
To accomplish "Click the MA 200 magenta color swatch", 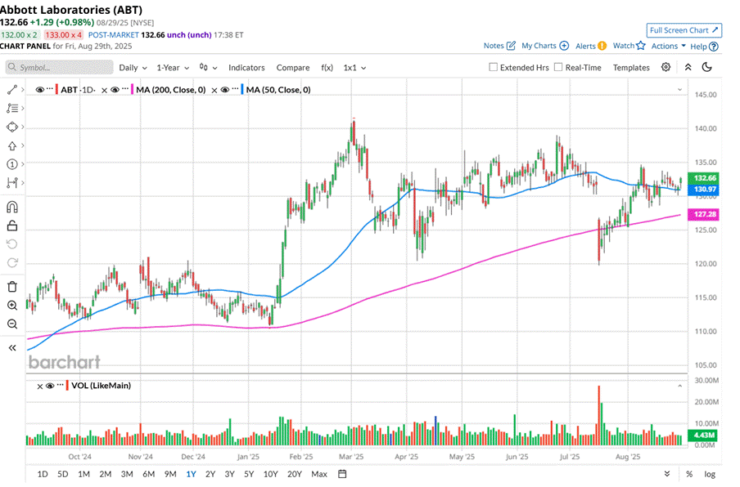I will 133,90.
